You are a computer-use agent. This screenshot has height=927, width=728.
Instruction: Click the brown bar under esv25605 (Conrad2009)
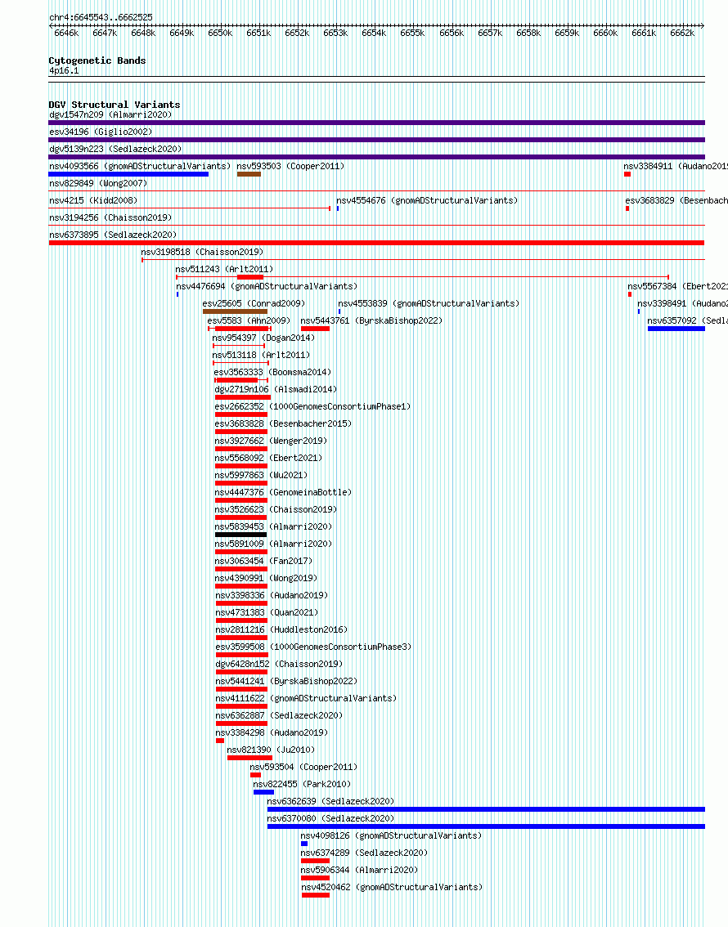tap(235, 311)
